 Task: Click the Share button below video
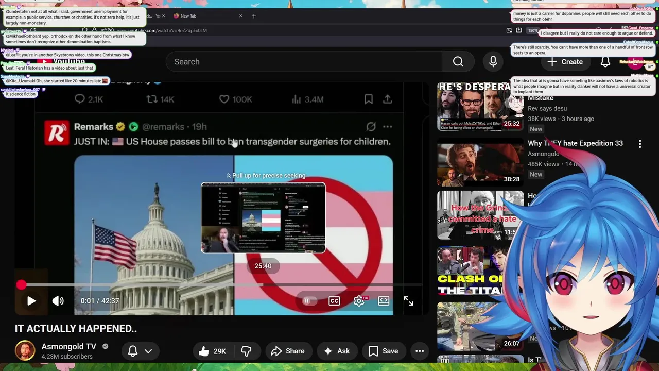(288, 351)
